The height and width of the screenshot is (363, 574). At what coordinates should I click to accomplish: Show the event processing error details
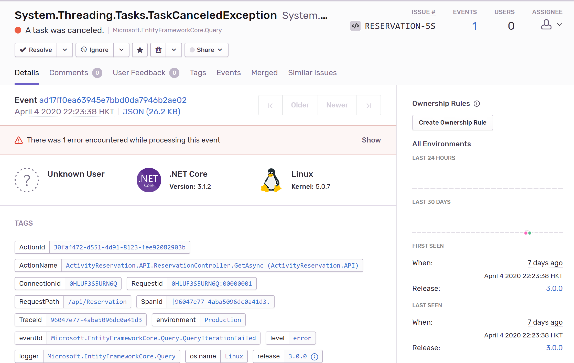[x=371, y=140]
